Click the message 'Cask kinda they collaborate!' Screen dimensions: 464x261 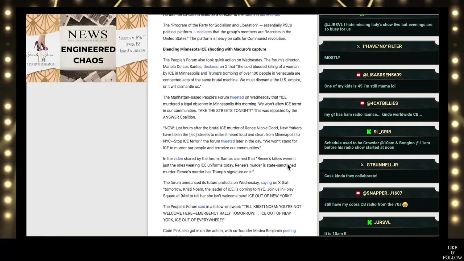click(x=351, y=176)
